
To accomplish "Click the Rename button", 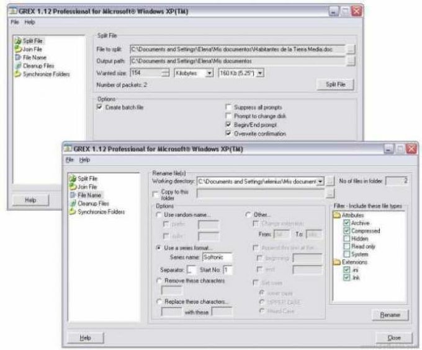I will coord(390,315).
